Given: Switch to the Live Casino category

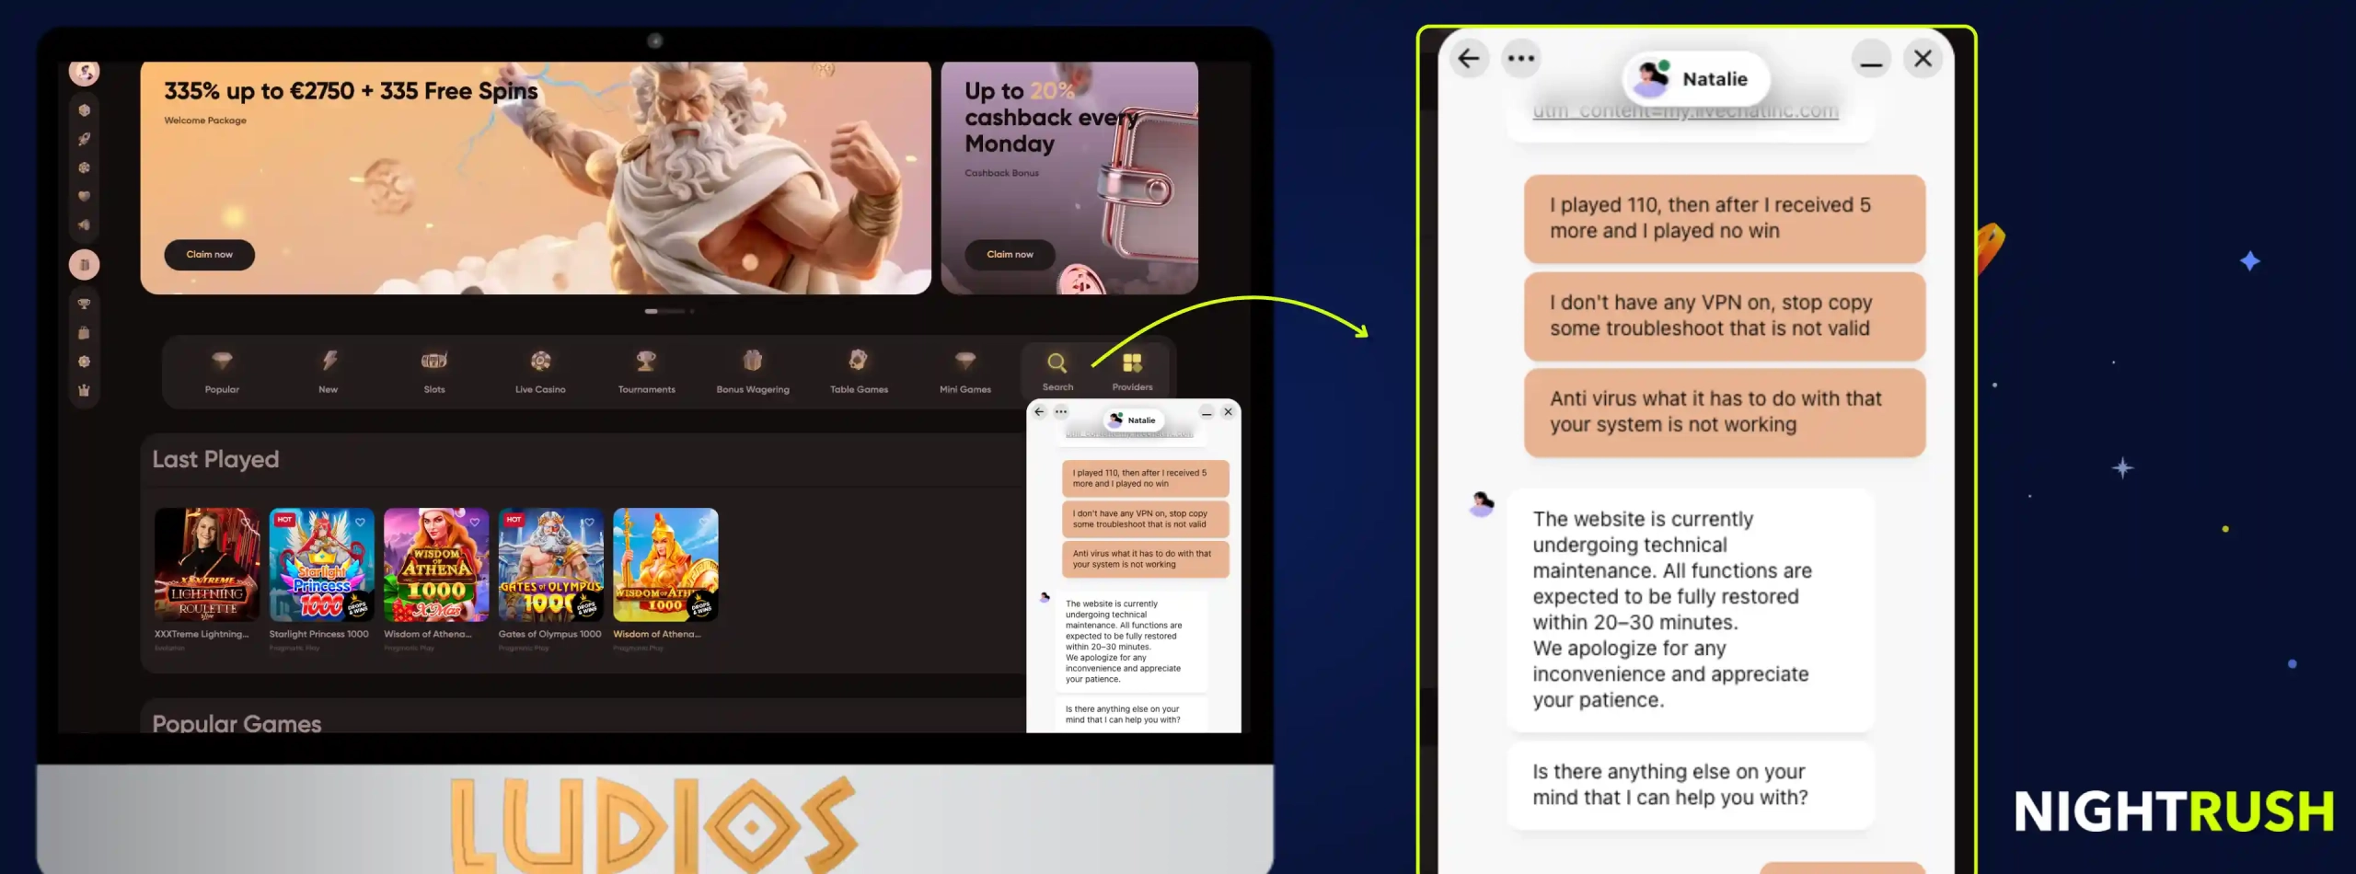Looking at the screenshot, I should point(540,372).
